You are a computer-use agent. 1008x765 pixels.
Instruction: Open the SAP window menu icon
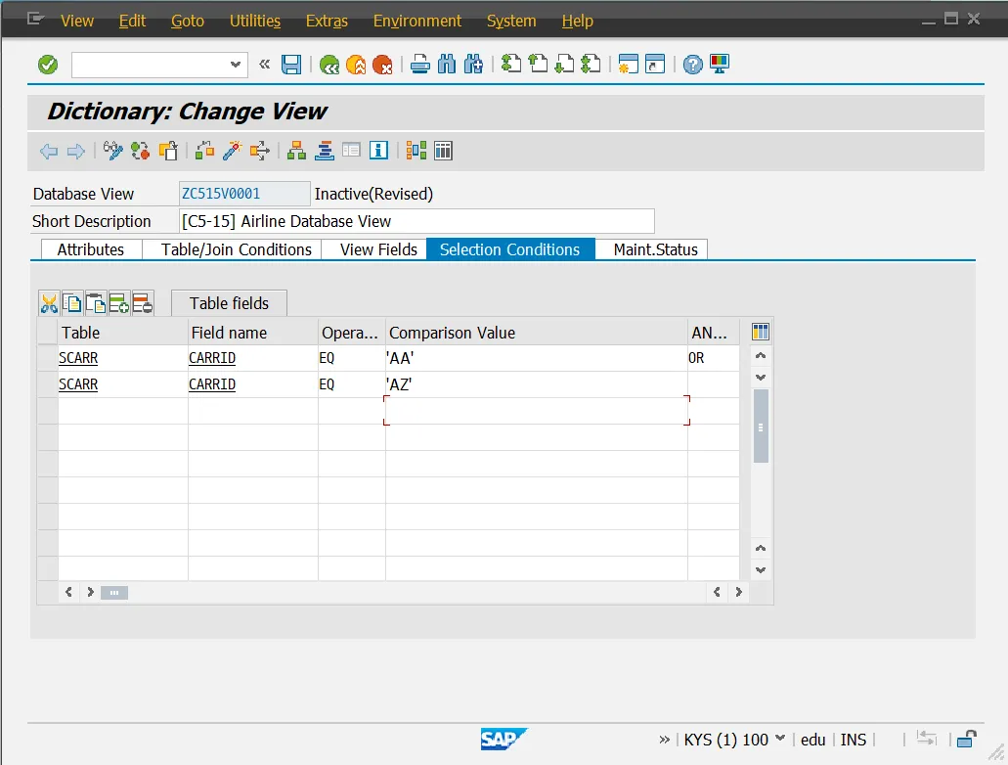tap(35, 20)
